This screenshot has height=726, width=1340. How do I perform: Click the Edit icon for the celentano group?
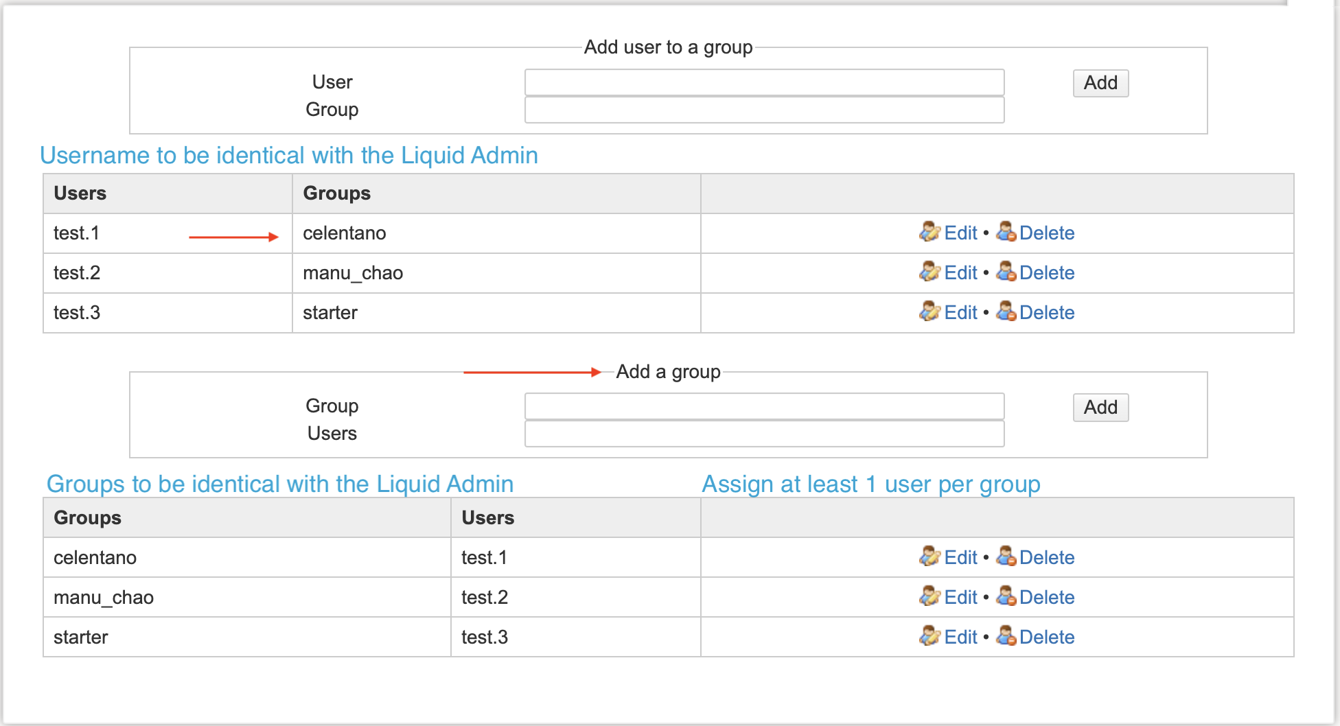pyautogui.click(x=929, y=557)
